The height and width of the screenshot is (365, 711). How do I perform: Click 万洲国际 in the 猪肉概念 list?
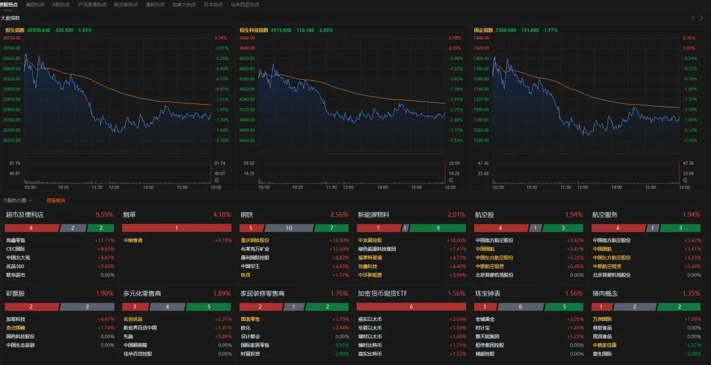point(603,319)
